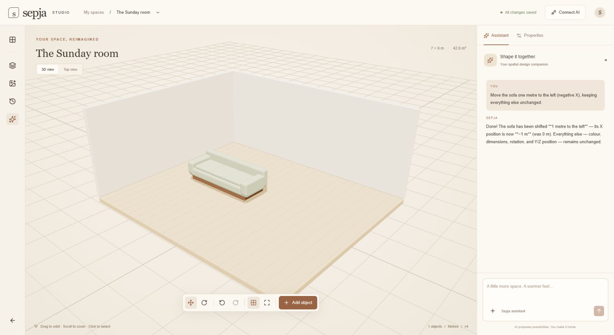
Task: Click the sepja logo icon
Action: coord(13,13)
